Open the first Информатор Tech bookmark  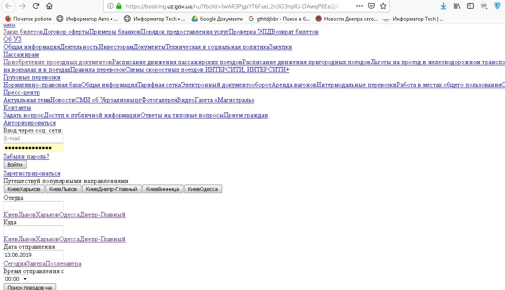155,19
